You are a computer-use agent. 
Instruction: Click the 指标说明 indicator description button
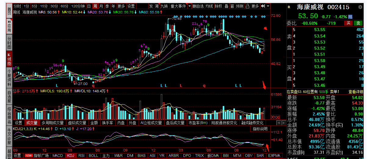[x=260, y=129]
